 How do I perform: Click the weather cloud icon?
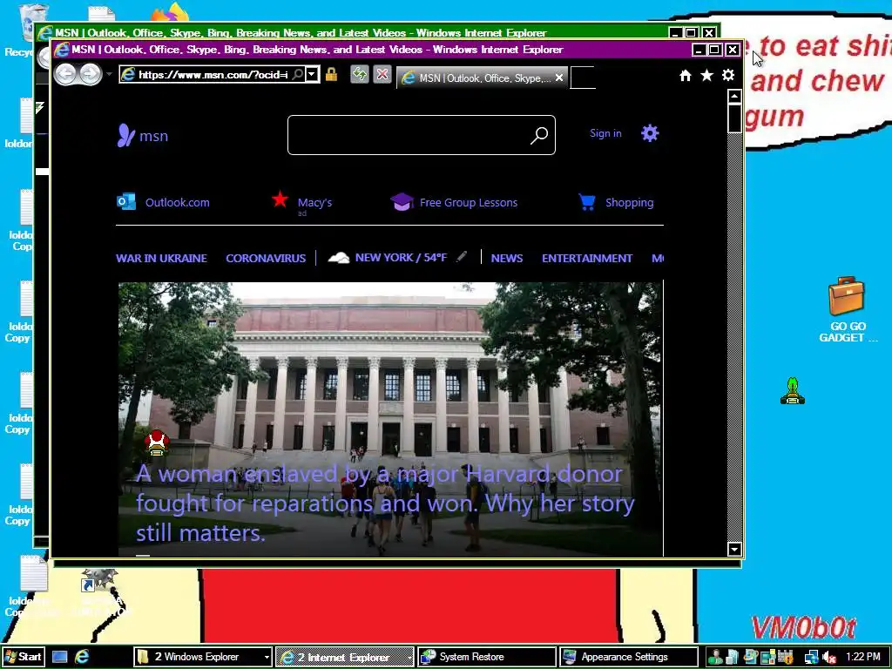click(339, 258)
